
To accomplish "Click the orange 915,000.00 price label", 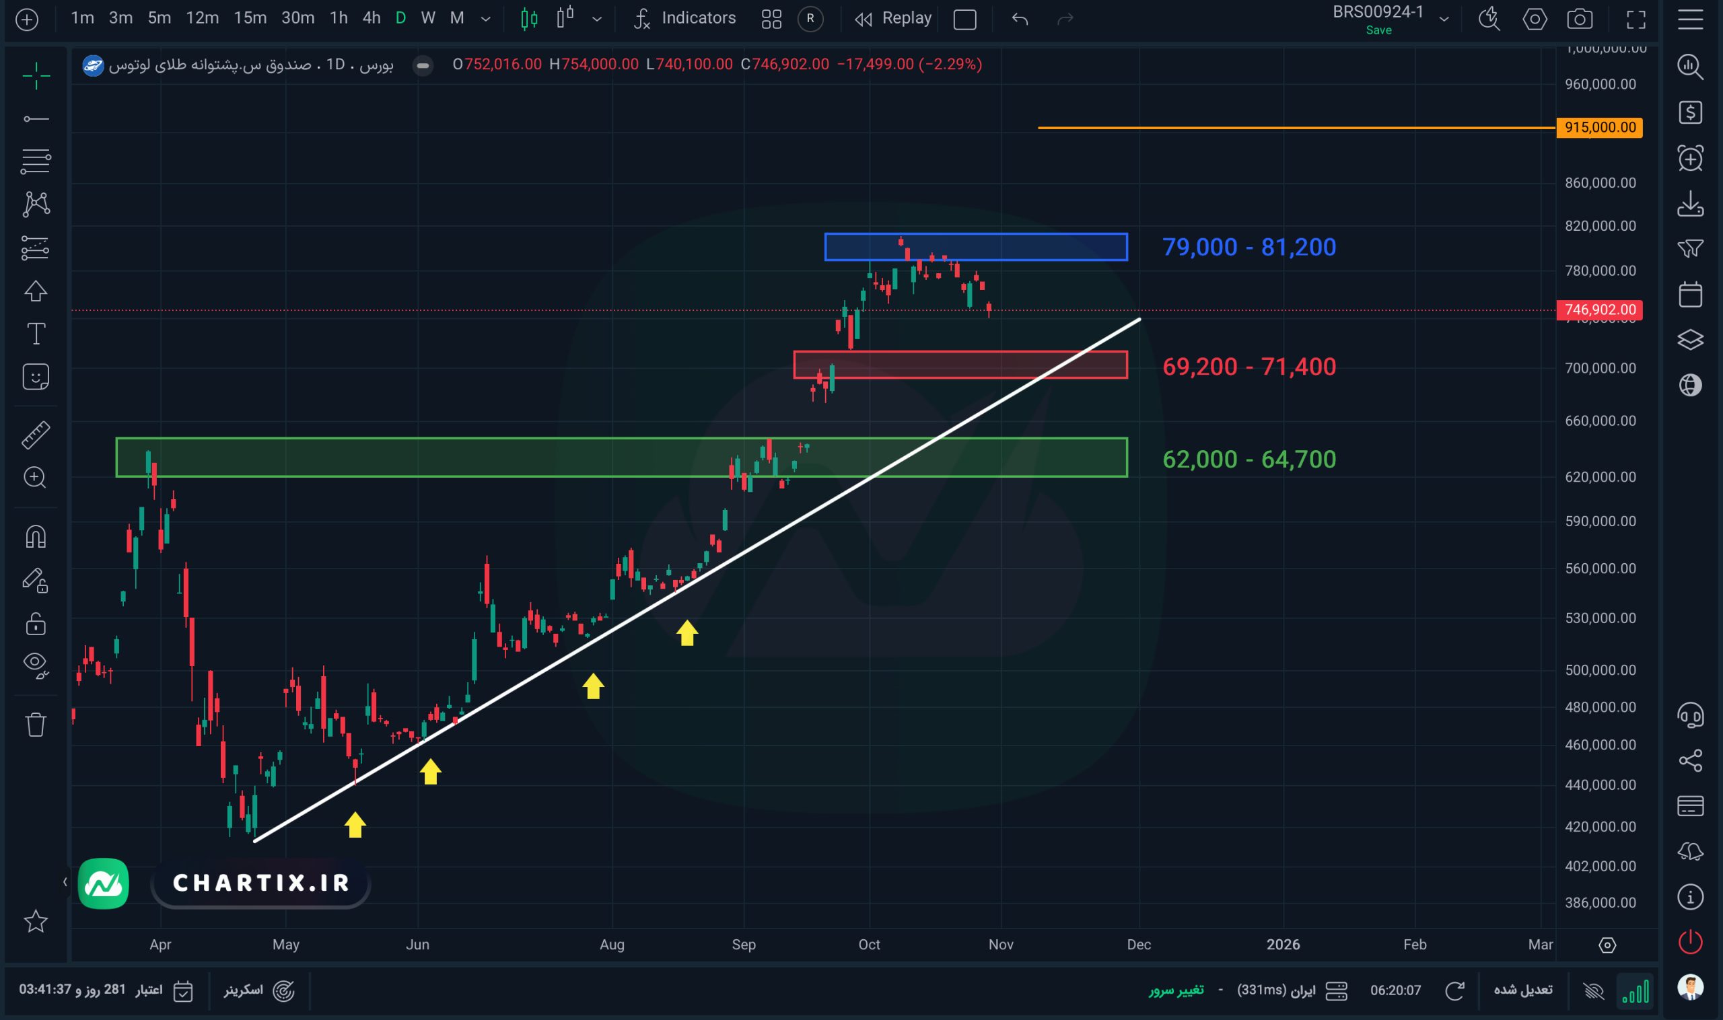I will click(1599, 128).
